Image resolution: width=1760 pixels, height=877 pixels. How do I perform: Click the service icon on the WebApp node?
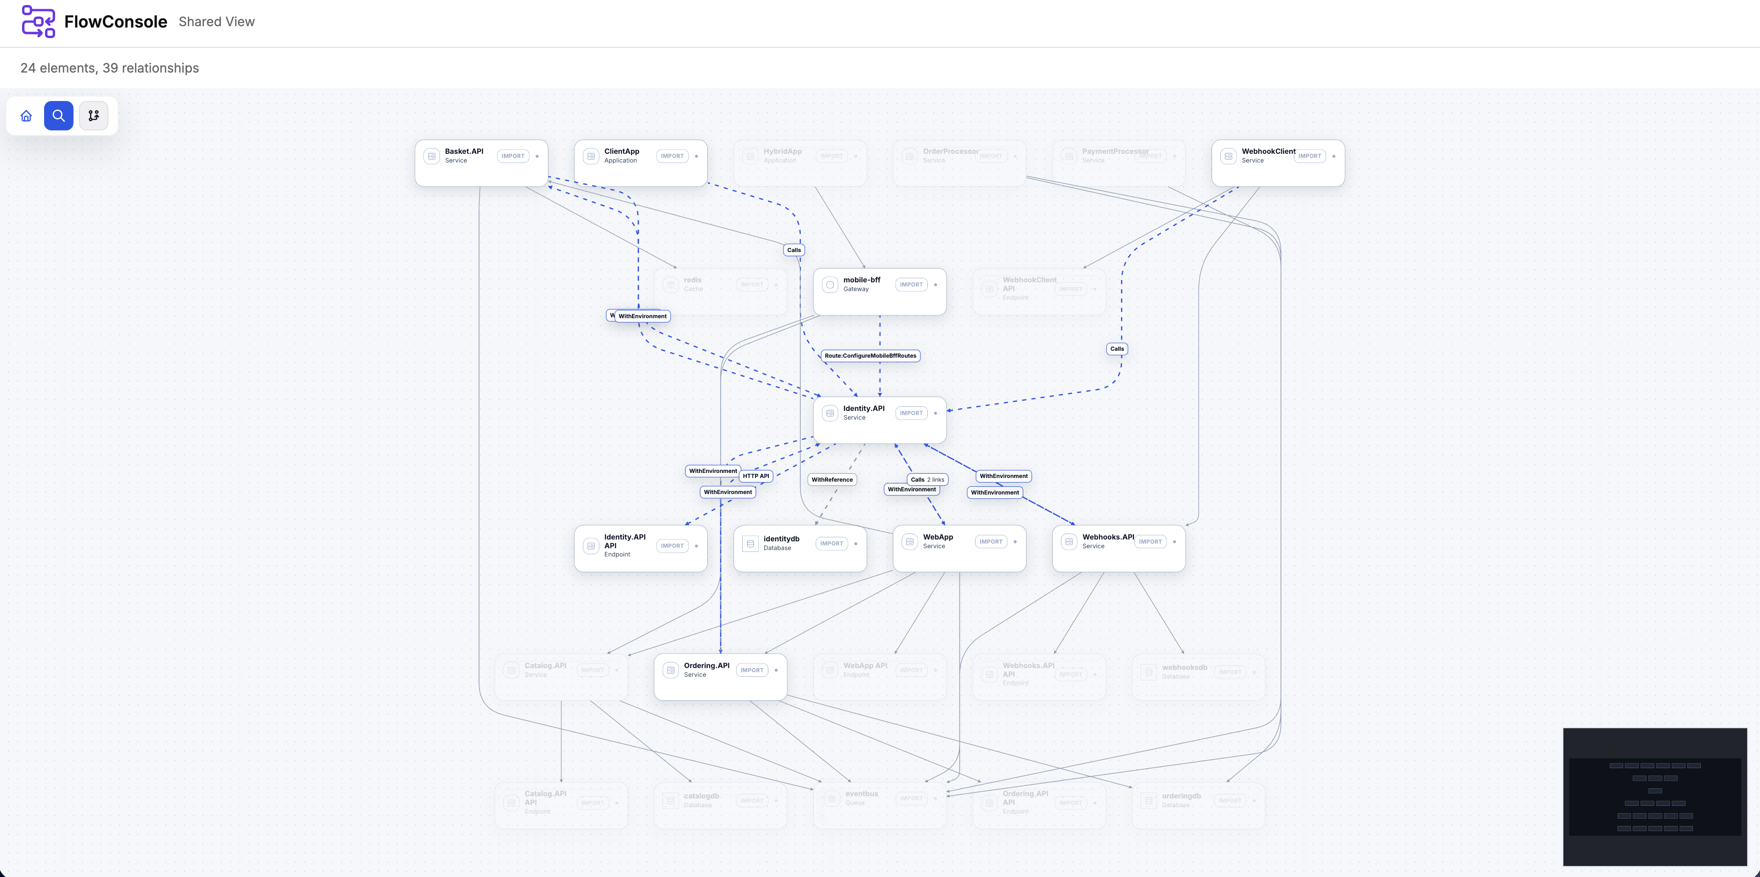point(909,541)
